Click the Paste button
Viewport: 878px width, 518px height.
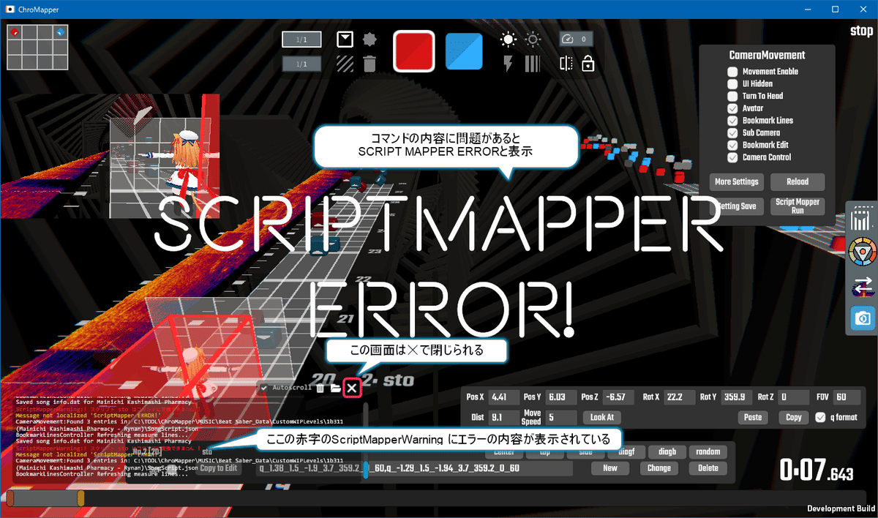coord(753,418)
